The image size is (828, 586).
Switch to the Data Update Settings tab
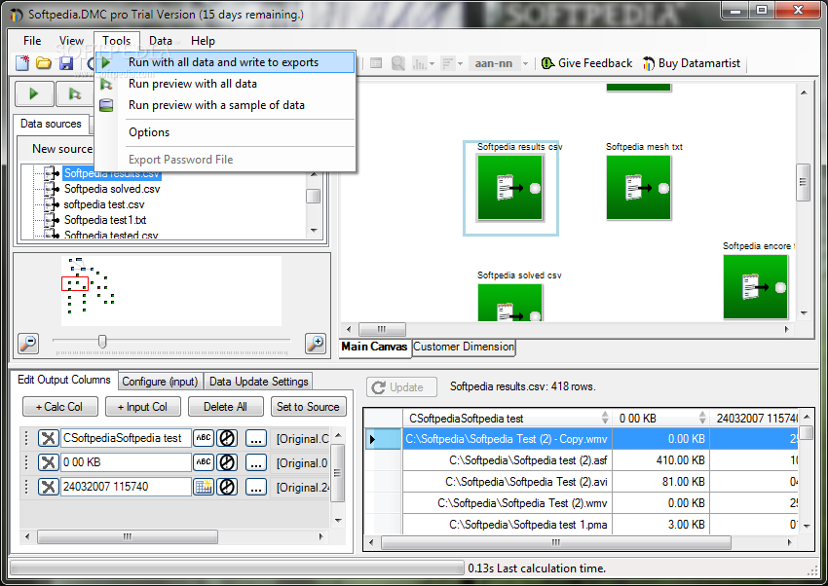click(259, 381)
